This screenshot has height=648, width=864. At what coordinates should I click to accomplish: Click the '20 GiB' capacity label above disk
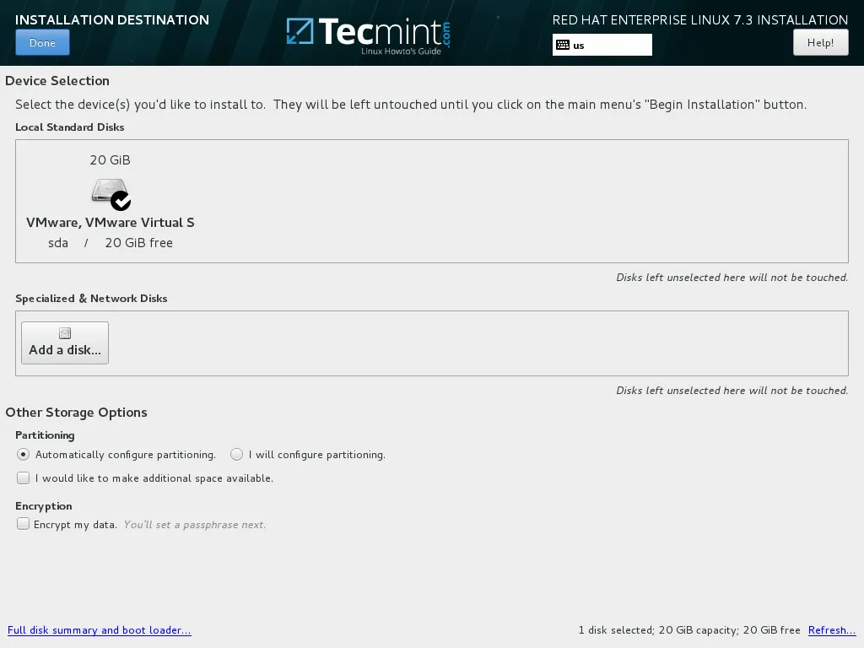111,160
